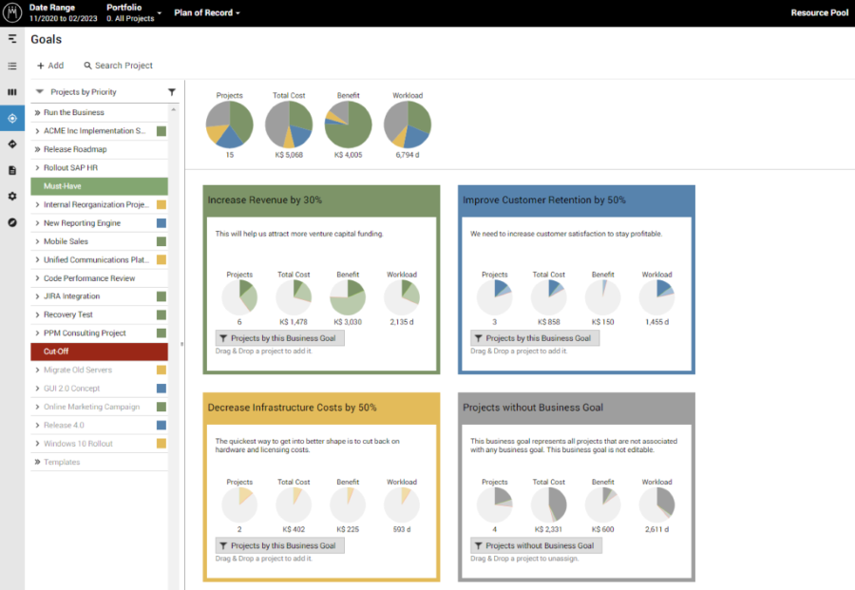Screen dimensions: 855x590
Task: Select the Goals target sidebar icon
Action: coord(12,119)
